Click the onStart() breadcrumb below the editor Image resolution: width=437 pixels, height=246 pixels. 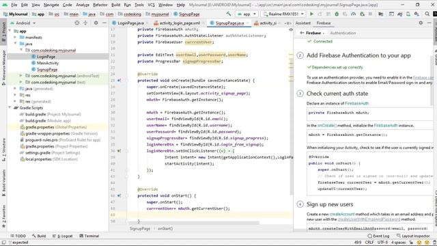tap(165, 229)
